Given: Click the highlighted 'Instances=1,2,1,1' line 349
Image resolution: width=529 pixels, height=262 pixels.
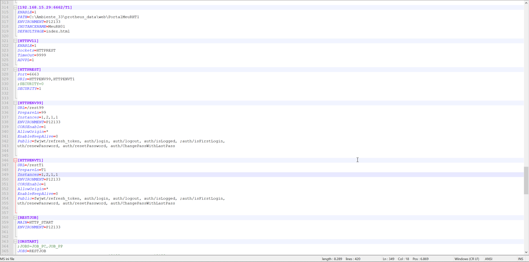Looking at the screenshot, I should [38, 175].
